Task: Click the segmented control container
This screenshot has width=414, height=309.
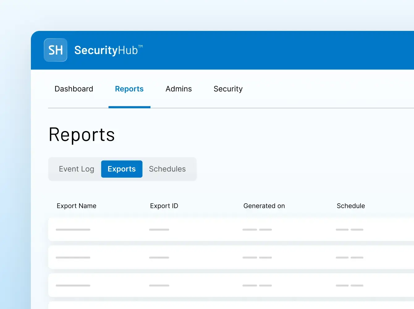Action: [122, 169]
